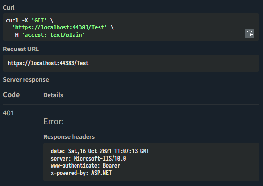This screenshot has width=263, height=186.
Task: Select the date response header line
Action: 100,151
